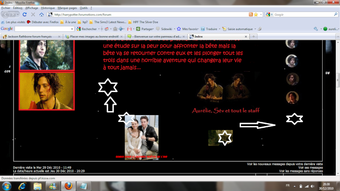
Task: Open the Fichier menu
Action: [x=6, y=8]
